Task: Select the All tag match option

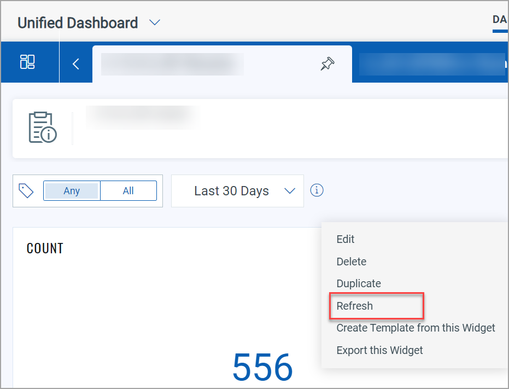Action: 128,191
